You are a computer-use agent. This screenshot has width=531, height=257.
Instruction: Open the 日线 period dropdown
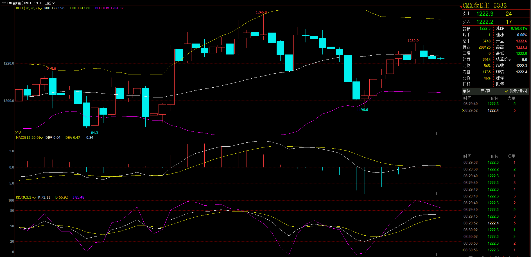(x=50, y=3)
